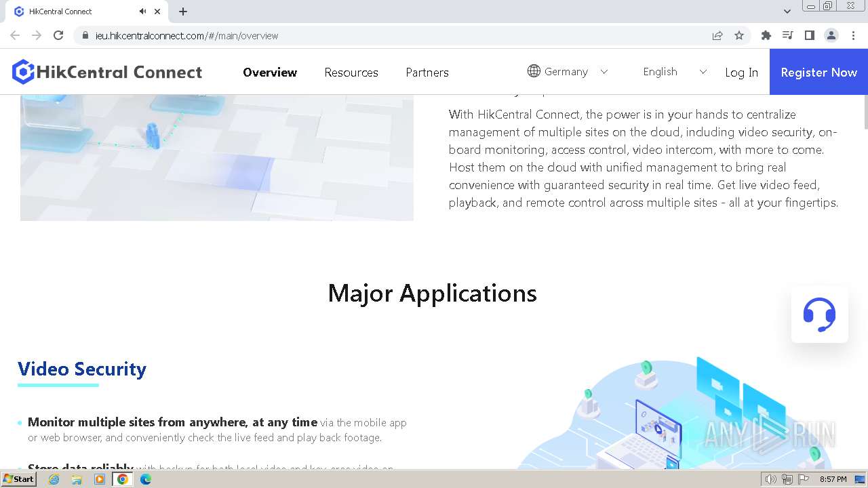
Task: Go back using the browser back arrow
Action: click(x=15, y=35)
